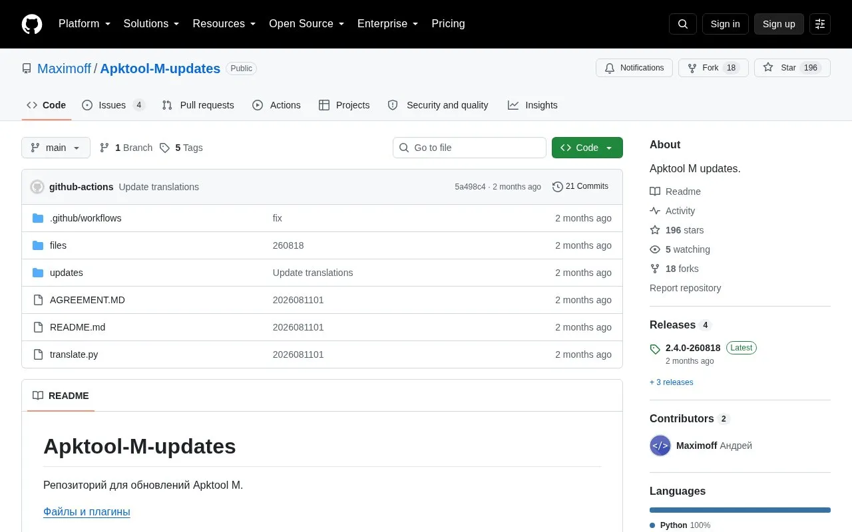Open the Pricing link
Viewport: 852px width, 532px height.
(x=448, y=24)
